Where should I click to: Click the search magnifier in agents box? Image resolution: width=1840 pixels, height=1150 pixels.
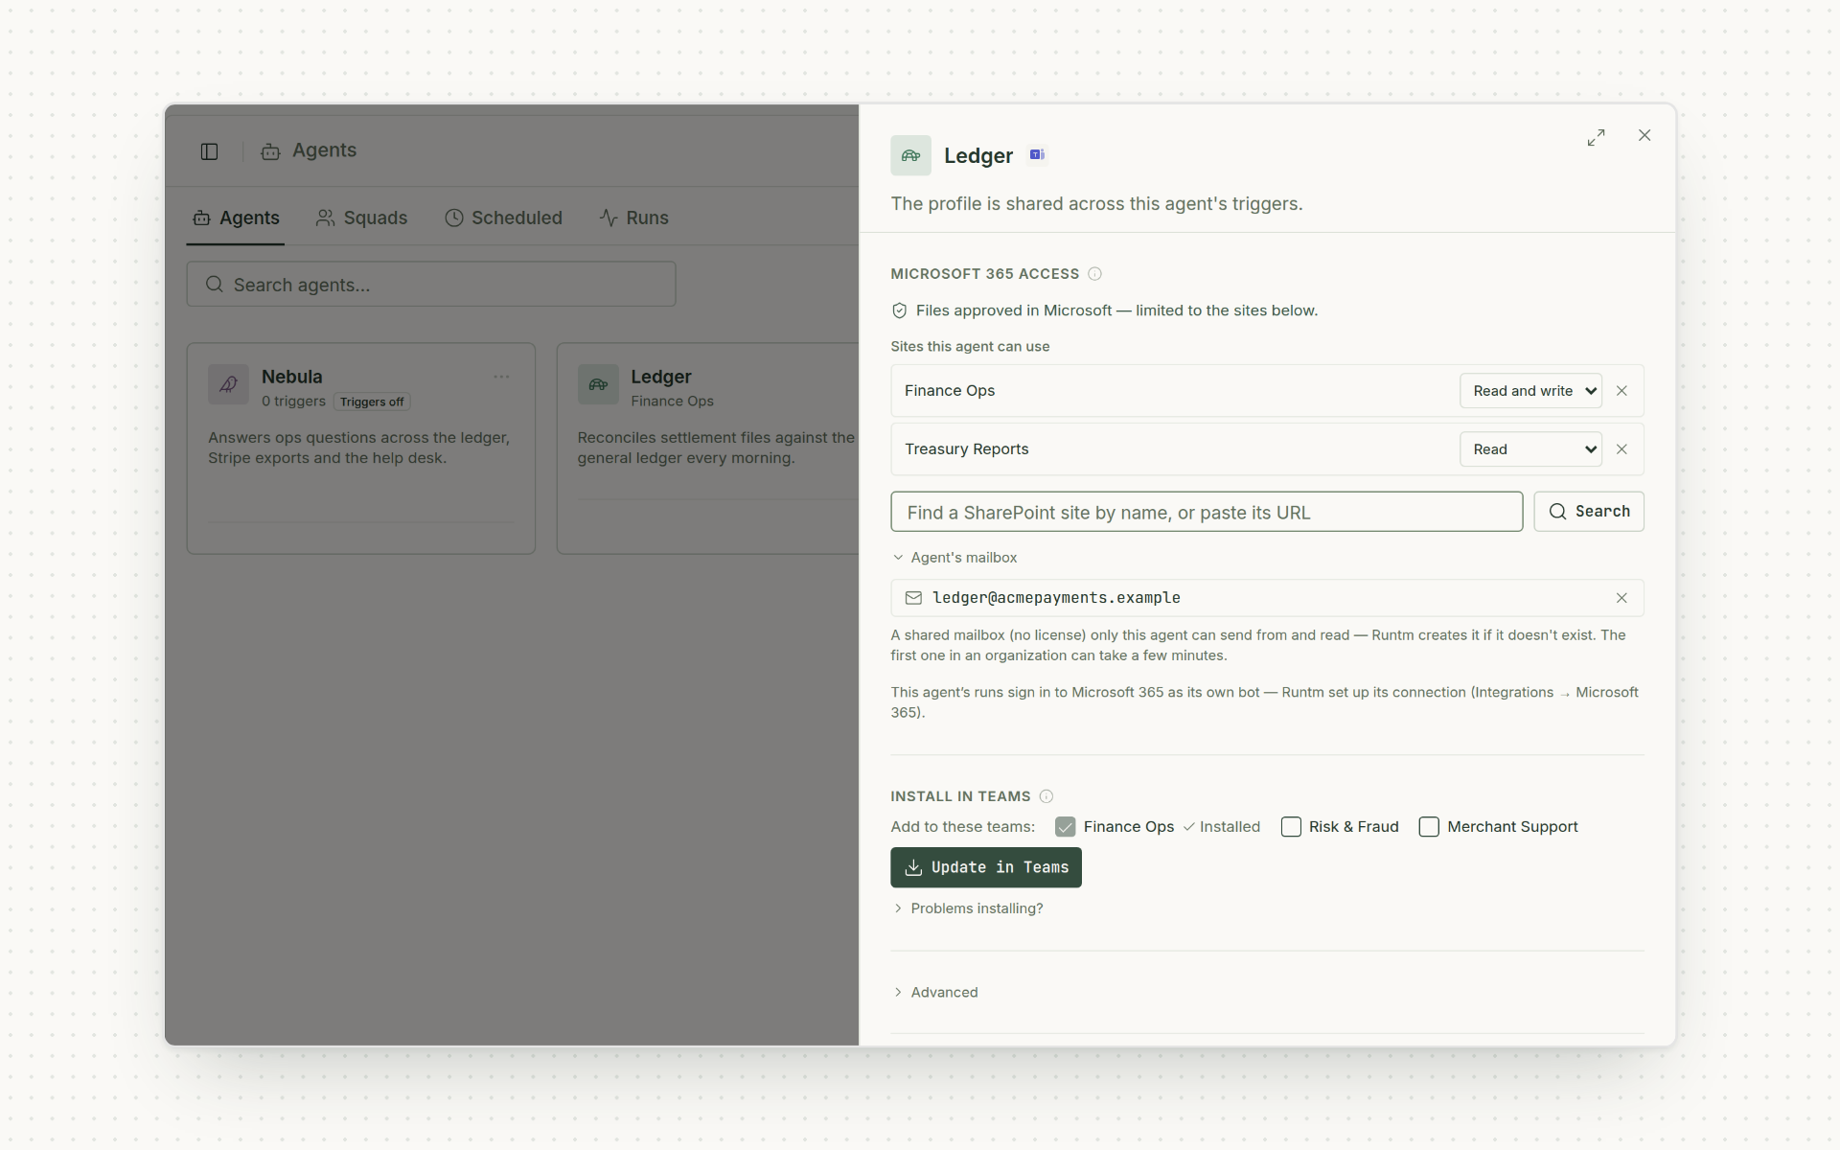click(215, 285)
